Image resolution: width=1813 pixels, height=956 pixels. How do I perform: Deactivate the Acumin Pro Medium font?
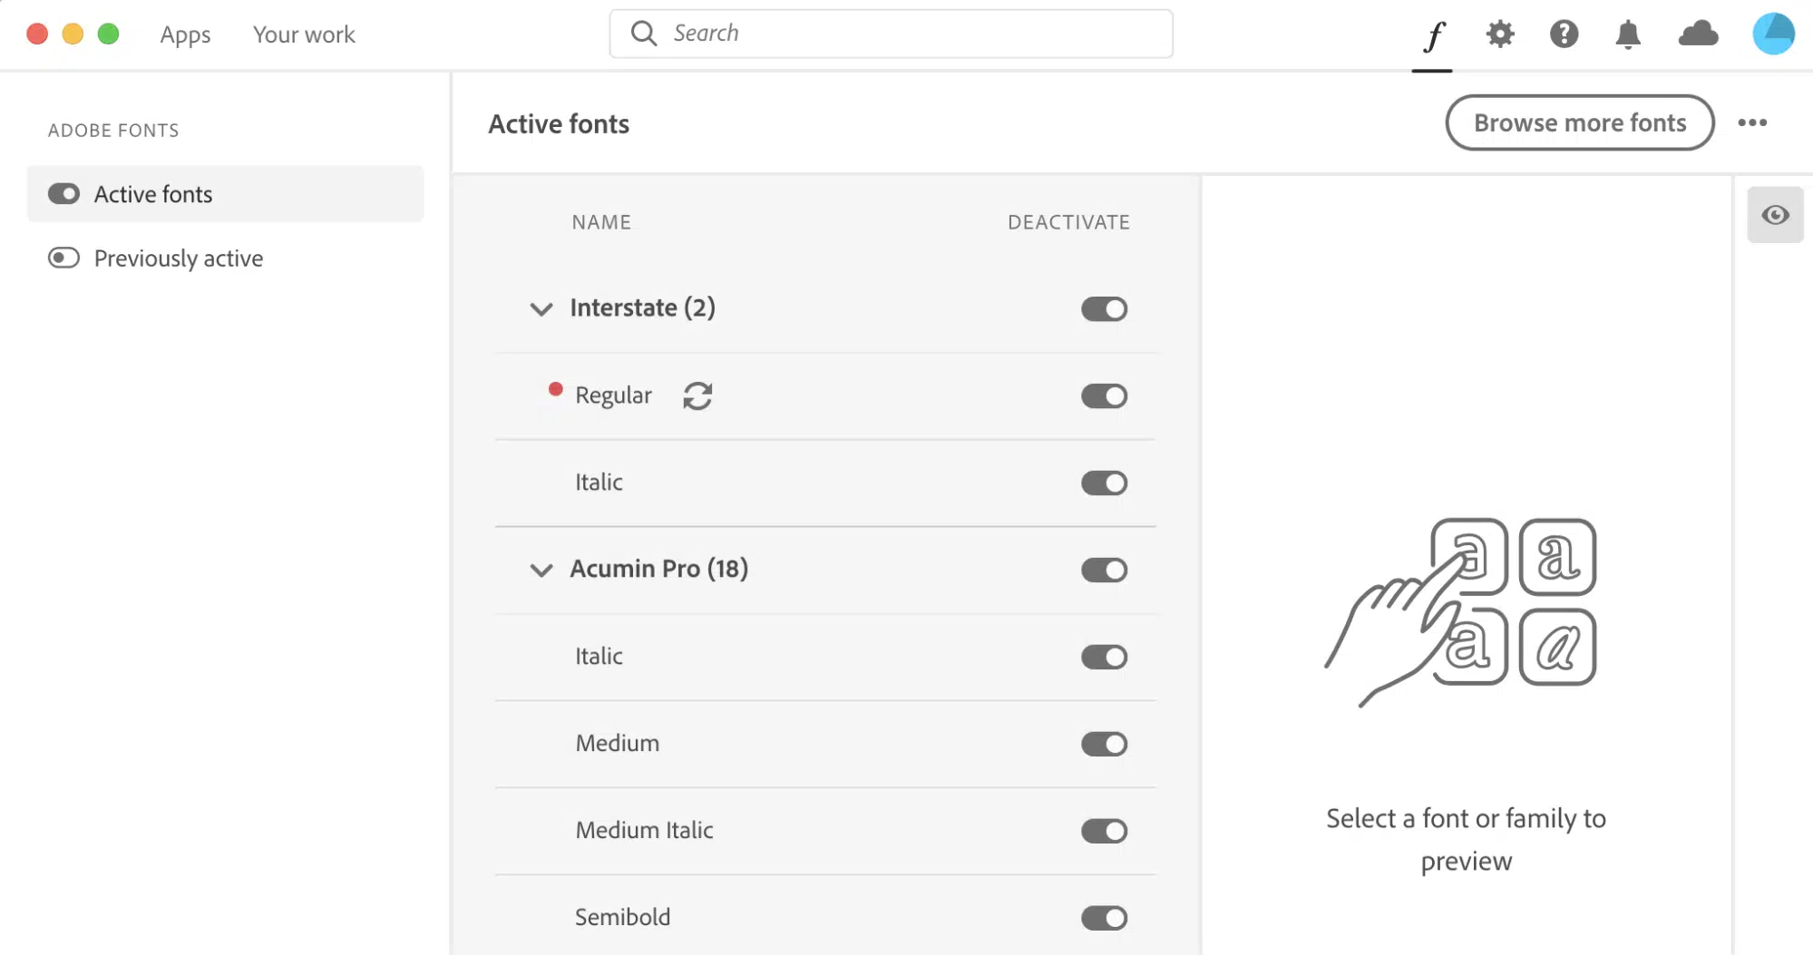click(x=1104, y=745)
